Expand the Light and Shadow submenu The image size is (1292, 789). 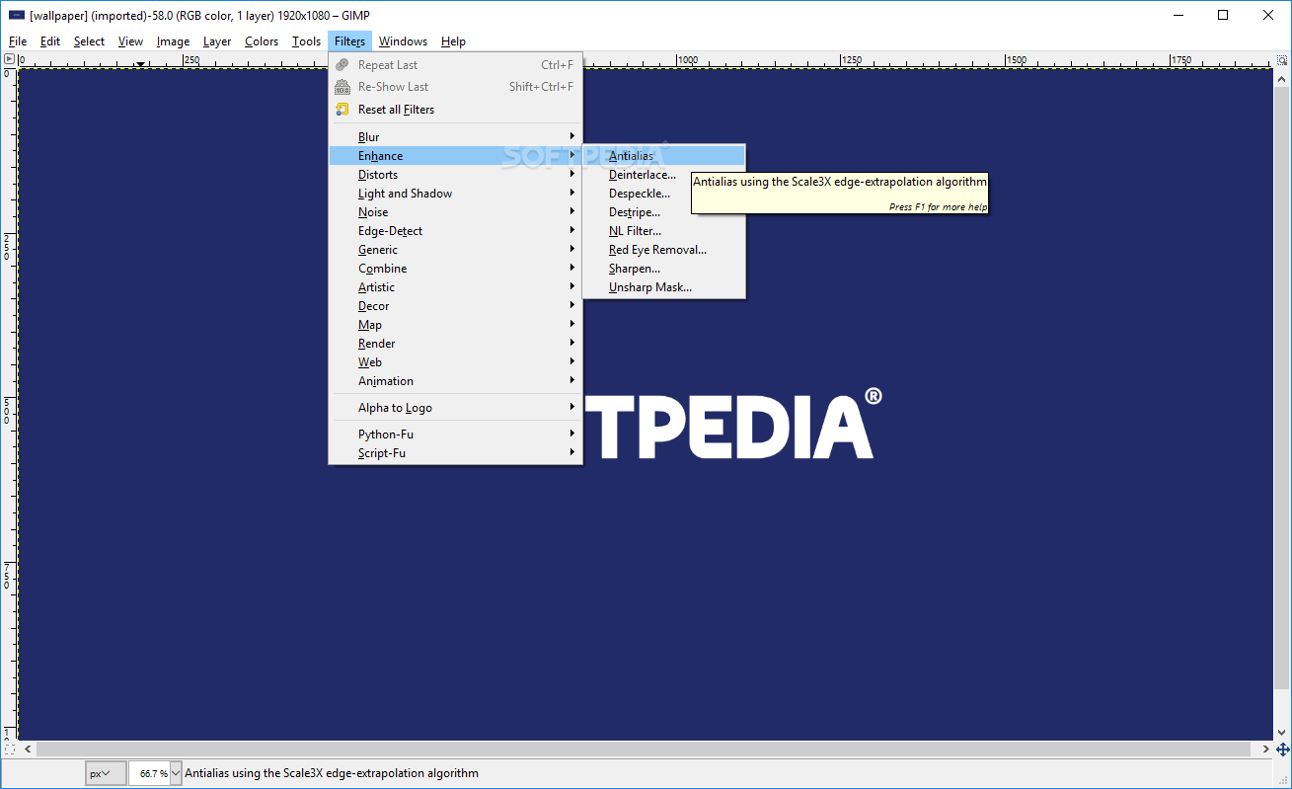455,194
